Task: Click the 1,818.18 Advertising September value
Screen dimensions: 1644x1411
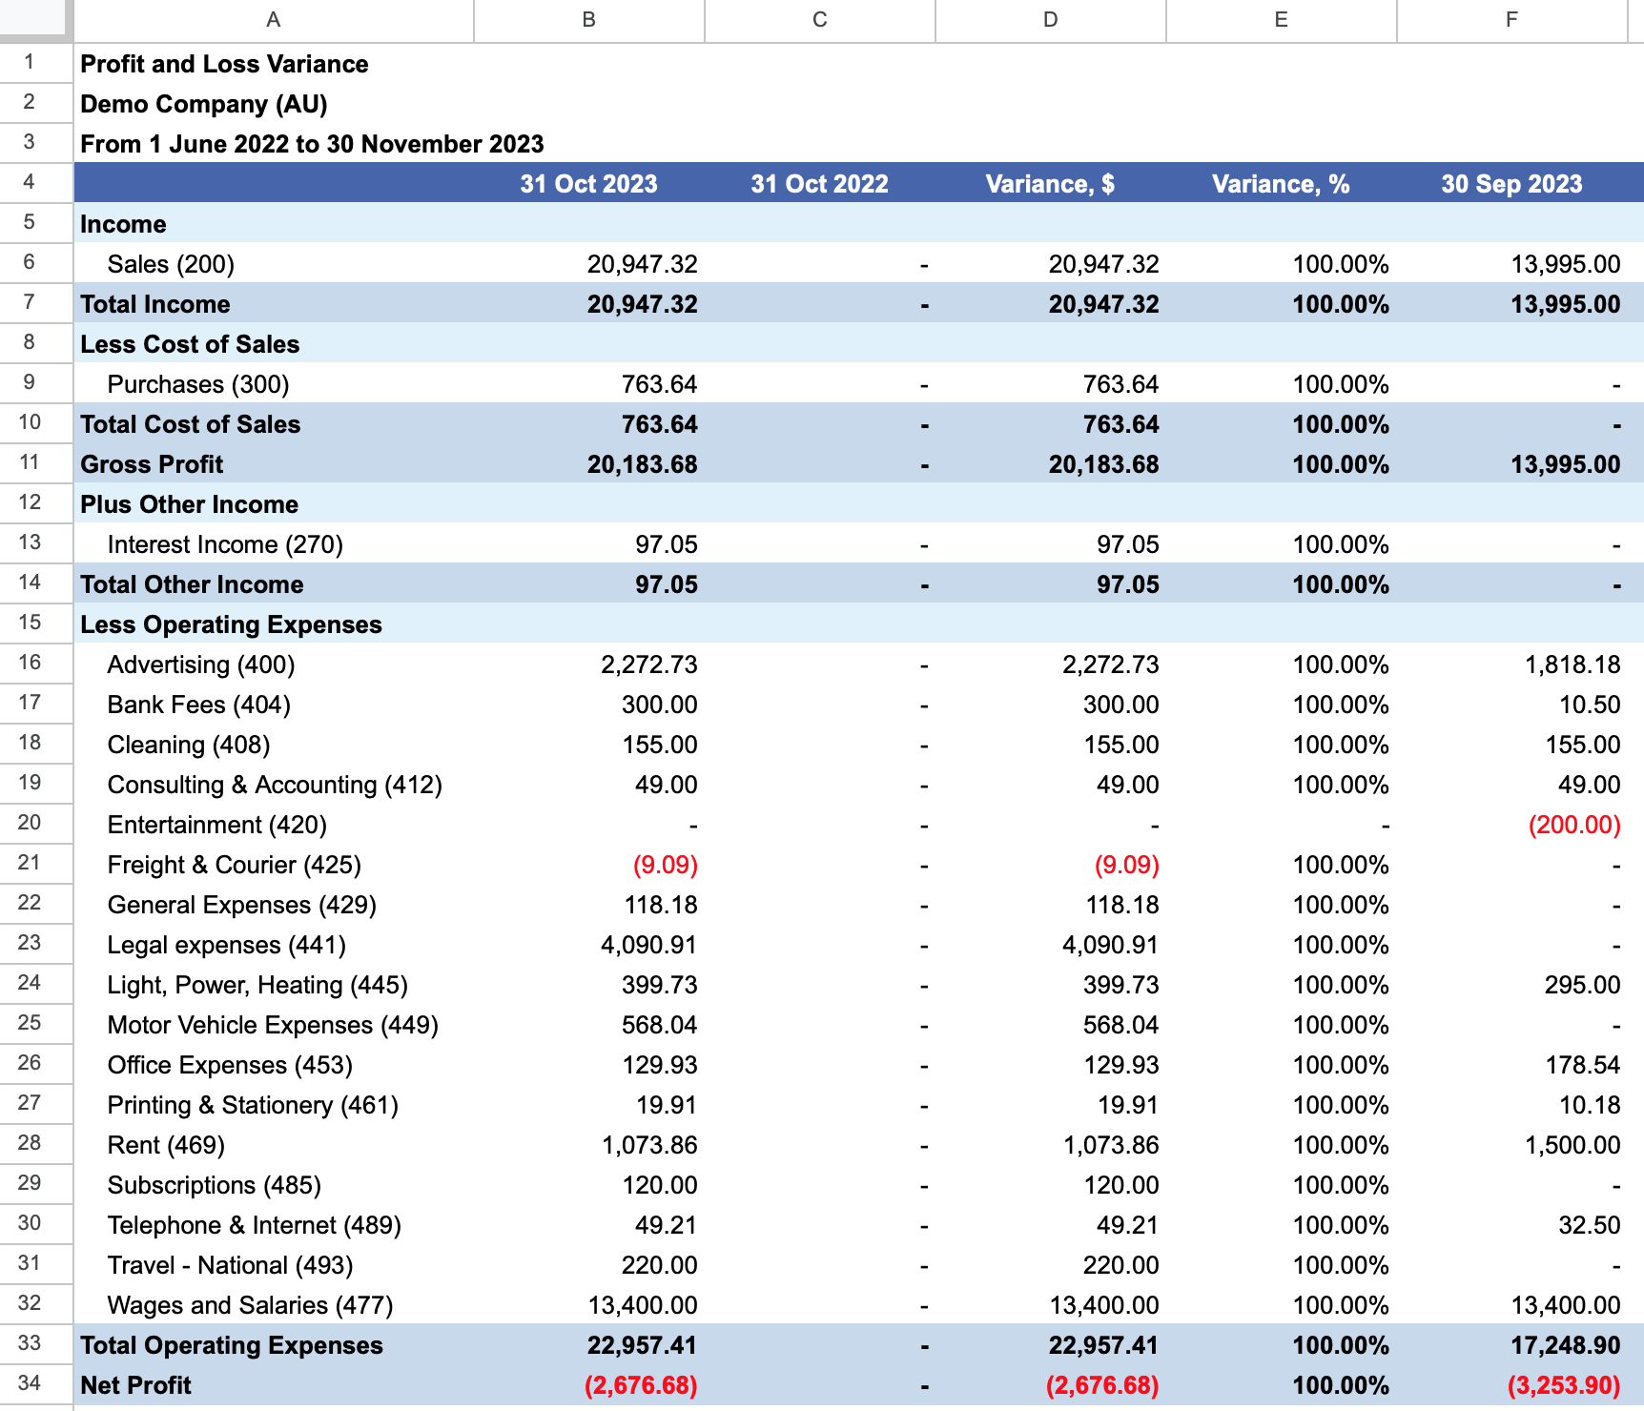Action: (x=1572, y=665)
